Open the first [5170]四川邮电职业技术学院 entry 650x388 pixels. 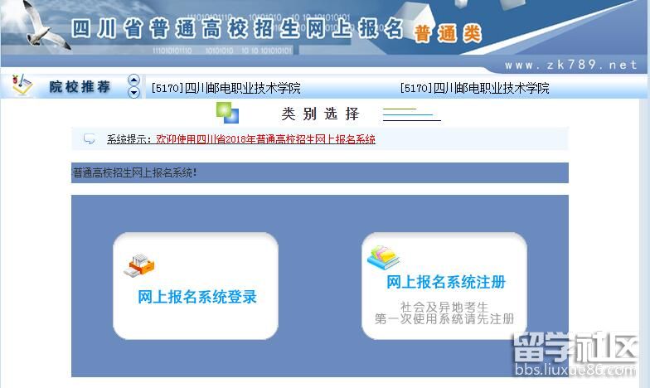pyautogui.click(x=226, y=88)
